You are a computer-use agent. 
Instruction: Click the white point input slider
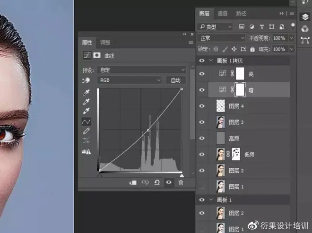(182, 175)
